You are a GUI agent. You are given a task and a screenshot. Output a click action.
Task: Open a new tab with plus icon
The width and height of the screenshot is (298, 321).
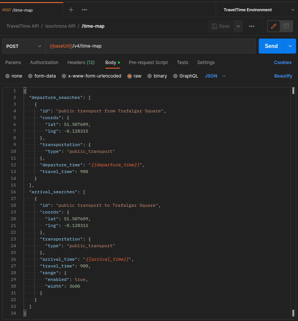(x=71, y=10)
